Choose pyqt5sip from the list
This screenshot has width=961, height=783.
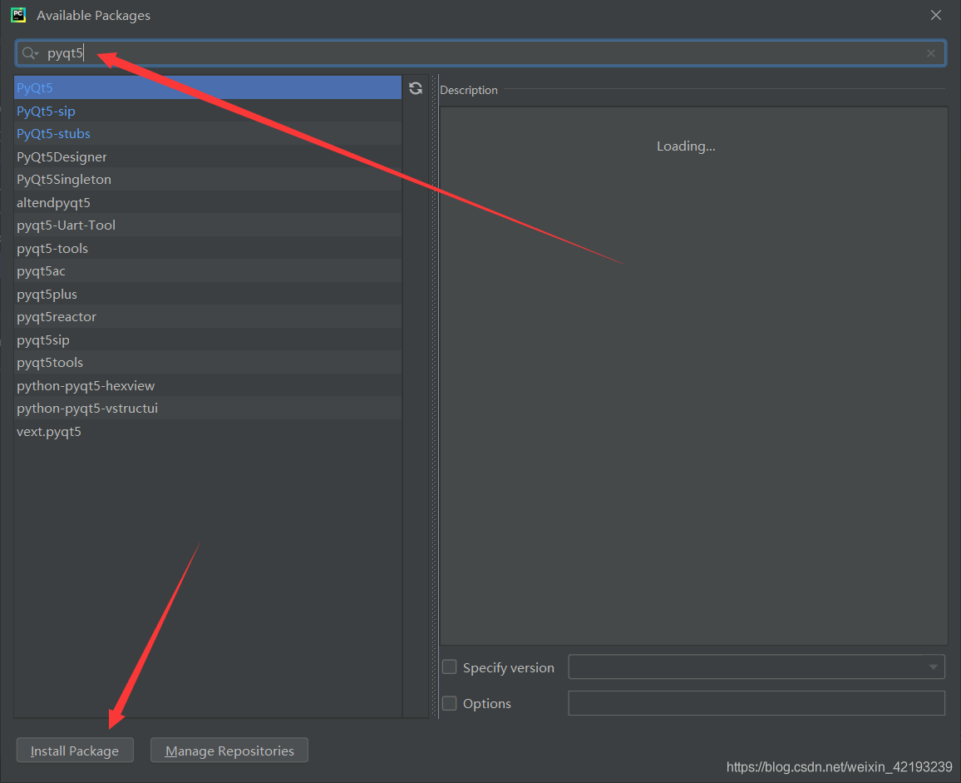point(208,340)
